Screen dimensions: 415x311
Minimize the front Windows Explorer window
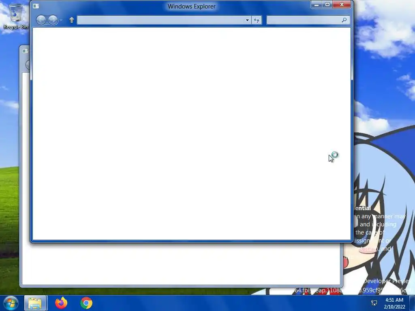click(x=316, y=4)
